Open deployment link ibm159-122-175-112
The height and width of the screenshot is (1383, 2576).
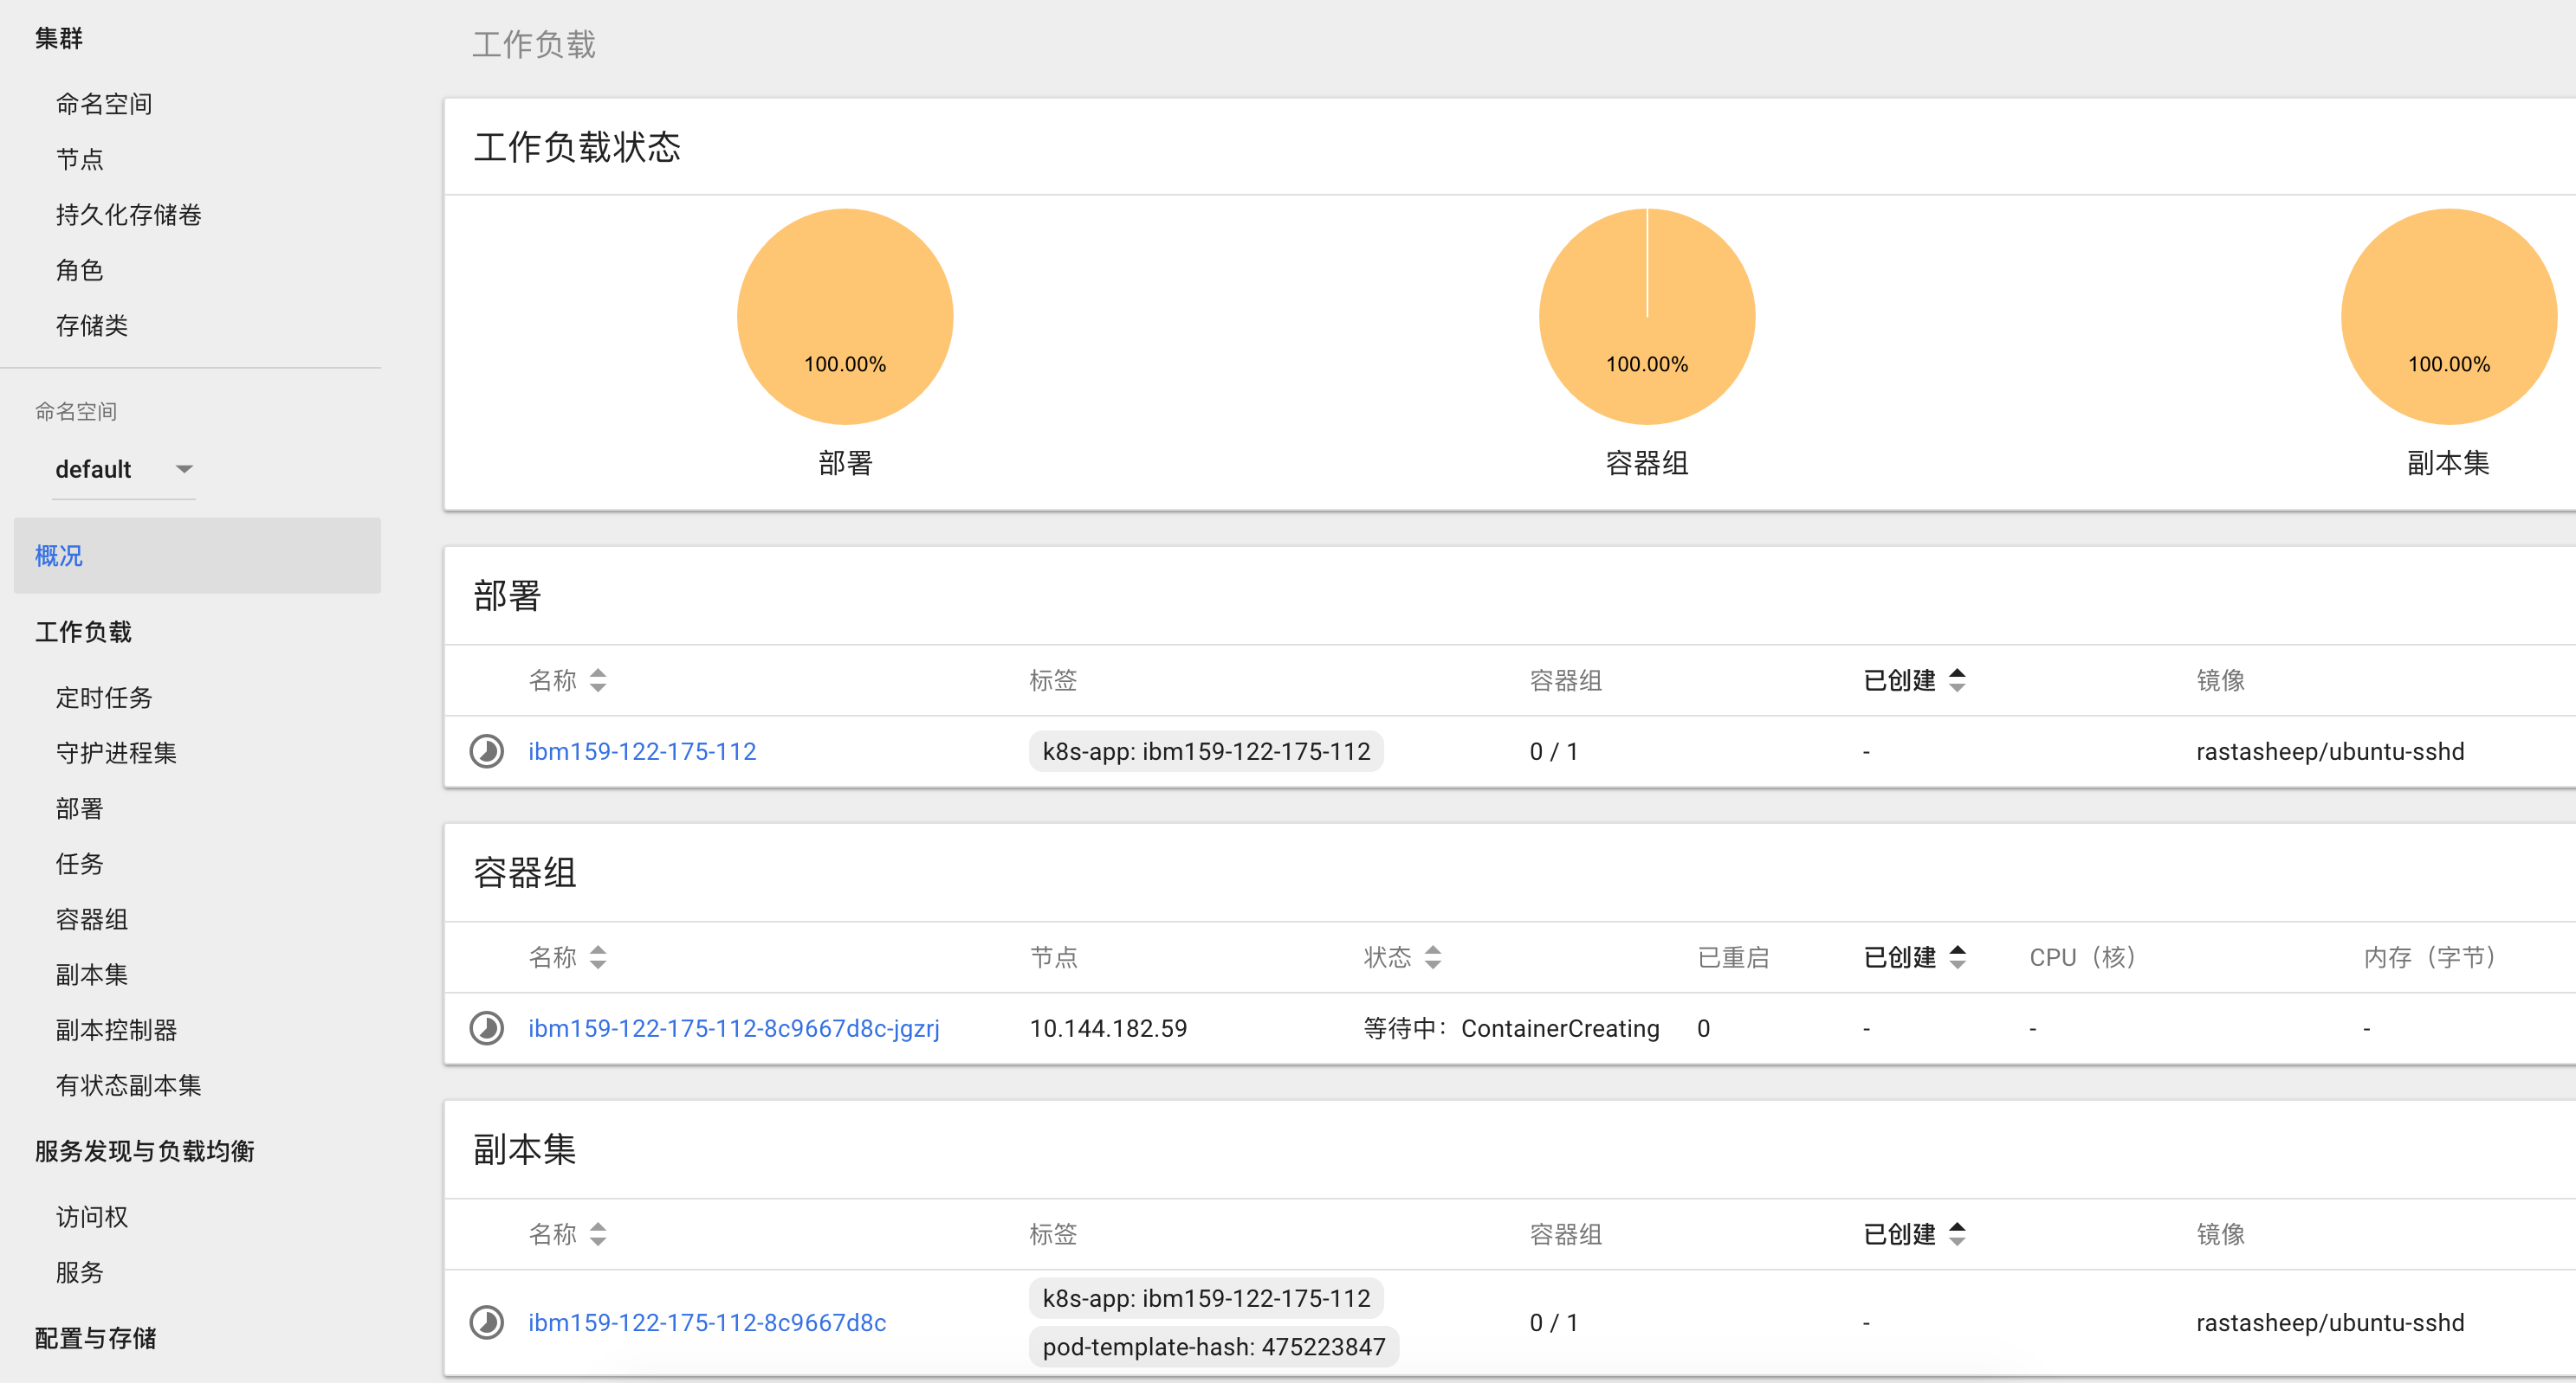(x=642, y=751)
